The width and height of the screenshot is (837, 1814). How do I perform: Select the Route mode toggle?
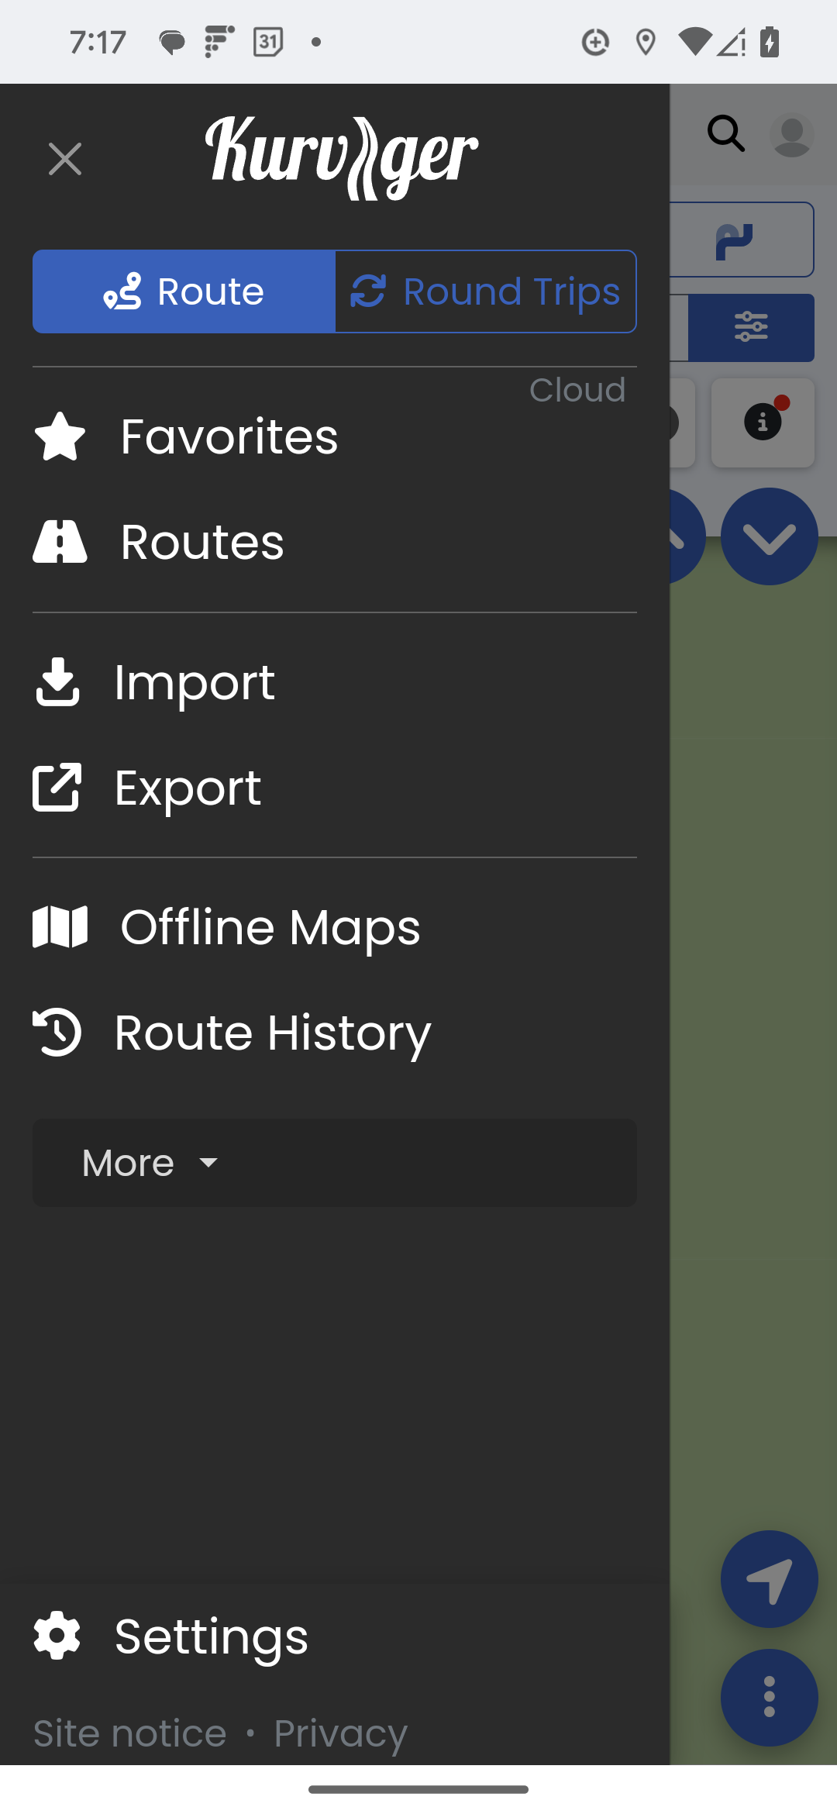coord(184,291)
